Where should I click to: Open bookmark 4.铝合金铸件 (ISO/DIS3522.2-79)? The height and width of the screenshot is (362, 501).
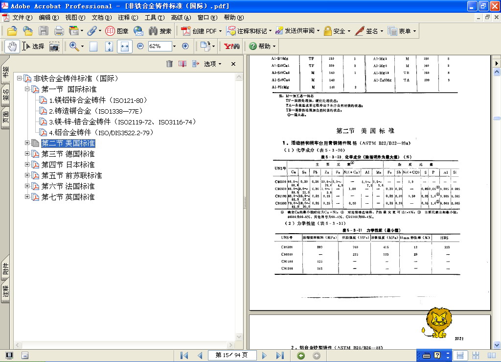[x=101, y=132]
